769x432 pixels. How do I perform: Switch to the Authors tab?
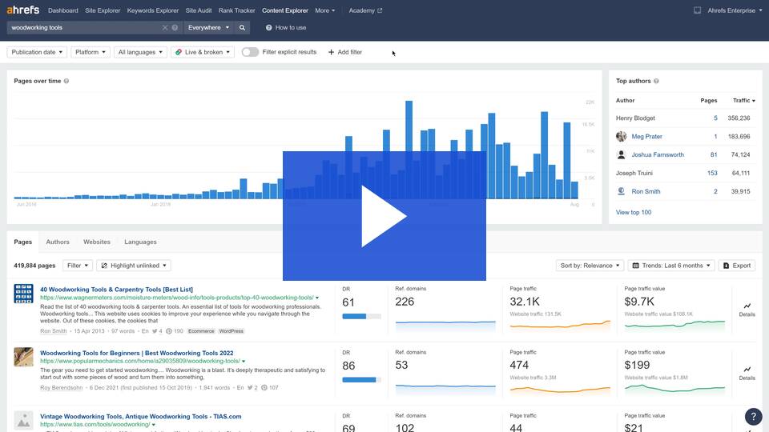(58, 242)
